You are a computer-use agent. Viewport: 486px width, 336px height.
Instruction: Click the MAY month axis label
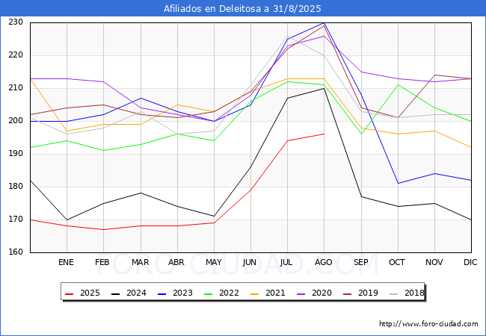pyautogui.click(x=214, y=262)
